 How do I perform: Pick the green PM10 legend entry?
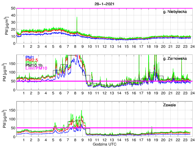(x=31, y=65)
